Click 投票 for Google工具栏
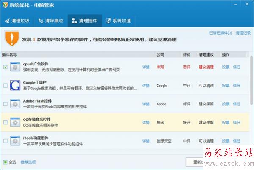 (226, 85)
